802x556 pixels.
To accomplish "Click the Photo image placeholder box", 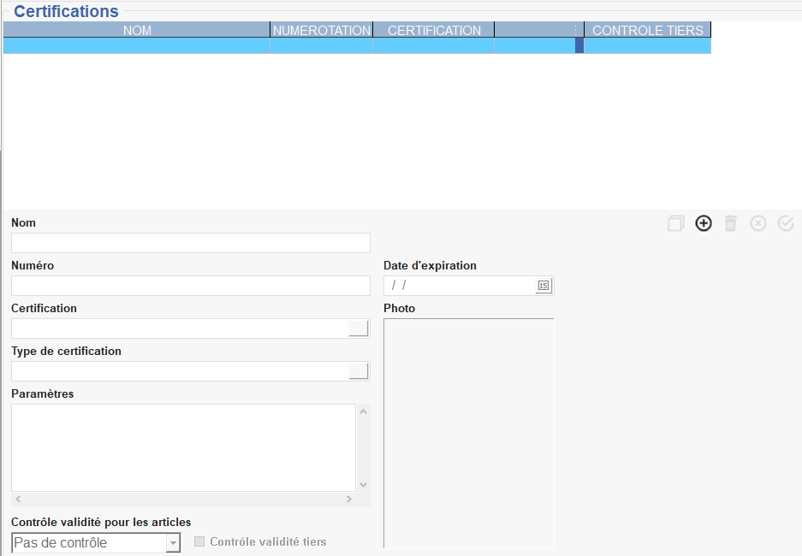I will [468, 433].
